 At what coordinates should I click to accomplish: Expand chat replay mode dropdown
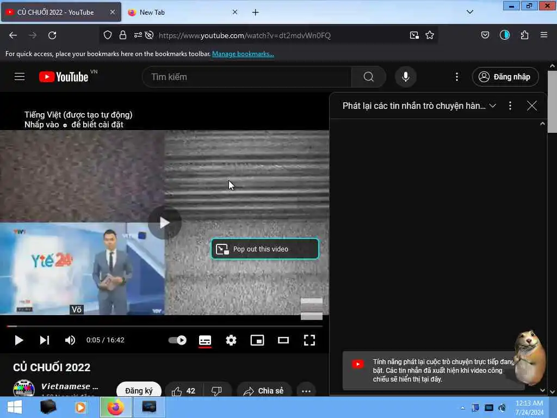coord(492,106)
